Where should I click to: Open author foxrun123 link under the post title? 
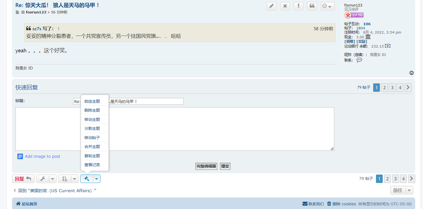coord(36,12)
